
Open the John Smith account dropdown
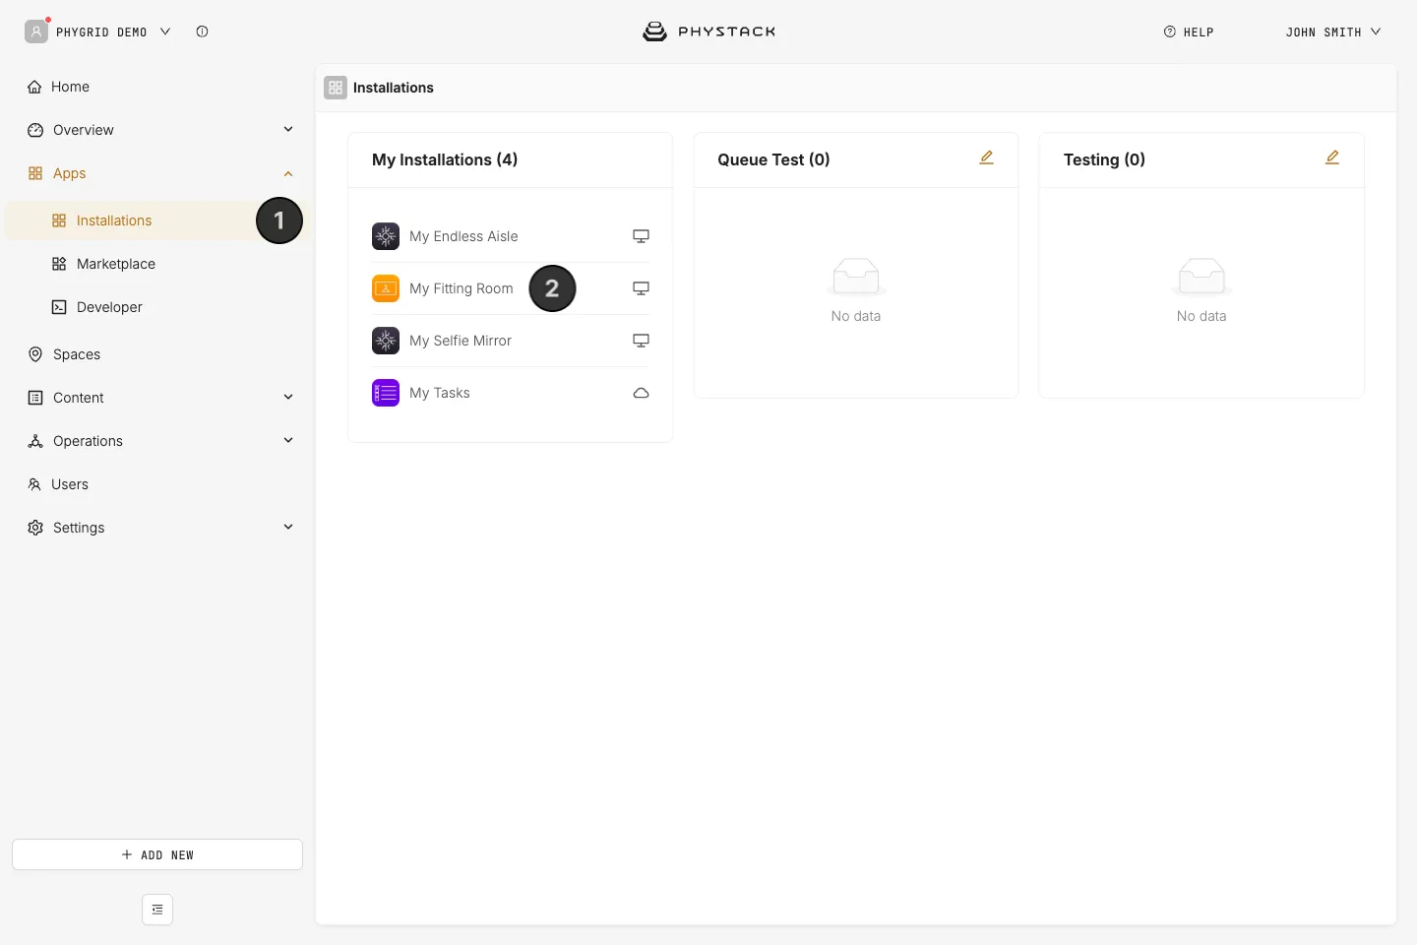tap(1333, 31)
